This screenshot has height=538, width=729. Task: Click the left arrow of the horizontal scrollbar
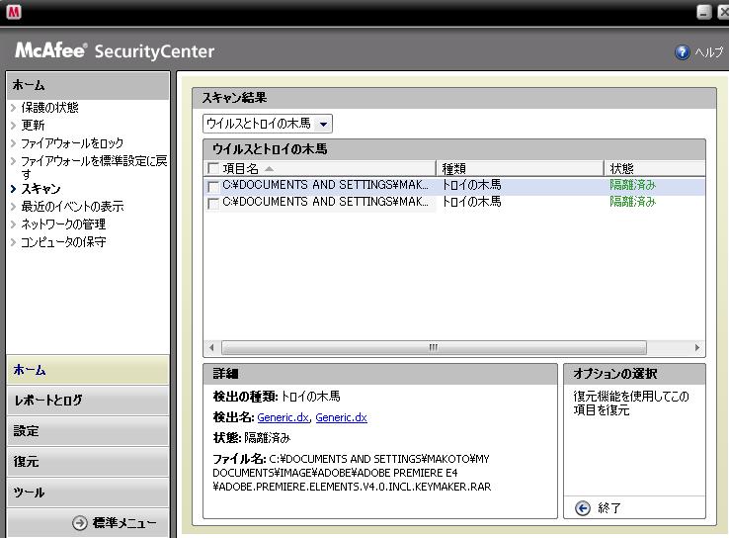coord(211,348)
